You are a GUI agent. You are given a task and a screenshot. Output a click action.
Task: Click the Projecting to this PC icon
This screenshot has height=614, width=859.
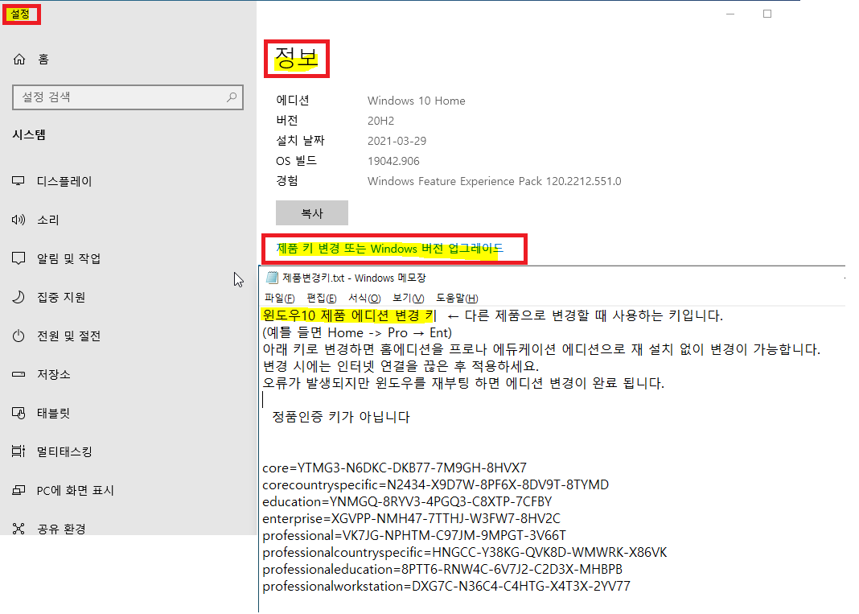tap(18, 490)
